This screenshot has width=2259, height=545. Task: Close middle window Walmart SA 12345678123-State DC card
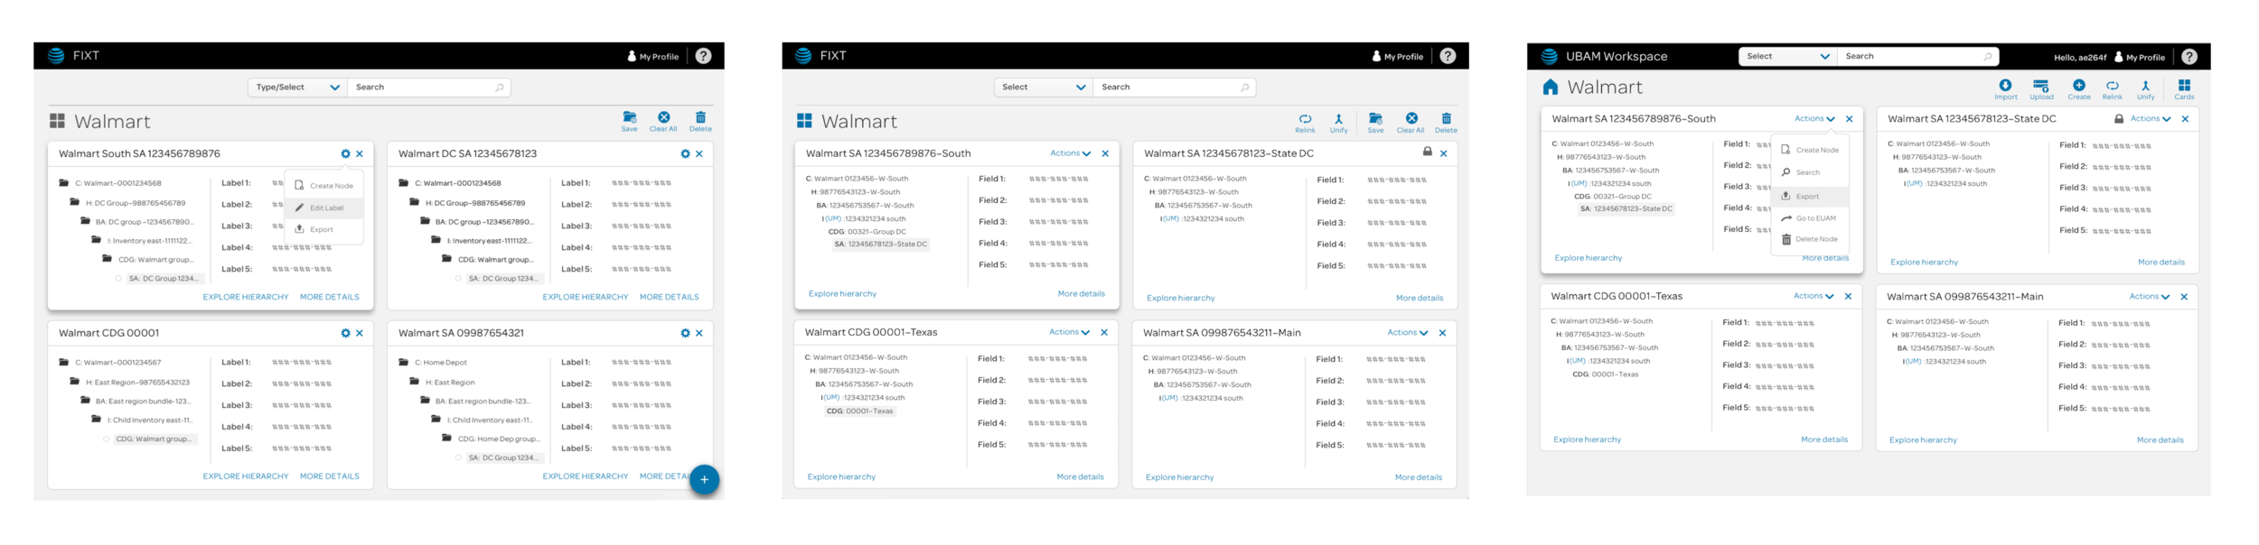[x=1444, y=153]
